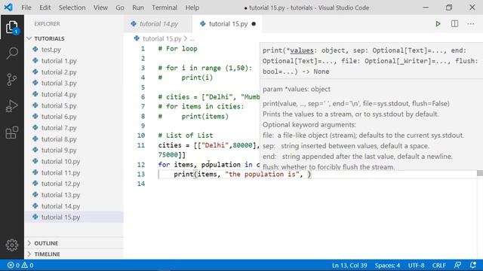
Task: Click the "the population is" string in print
Action: (x=262, y=174)
